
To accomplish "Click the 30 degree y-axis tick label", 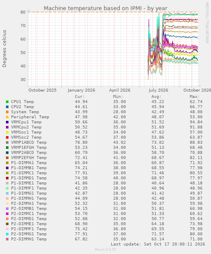I will 23,80.
